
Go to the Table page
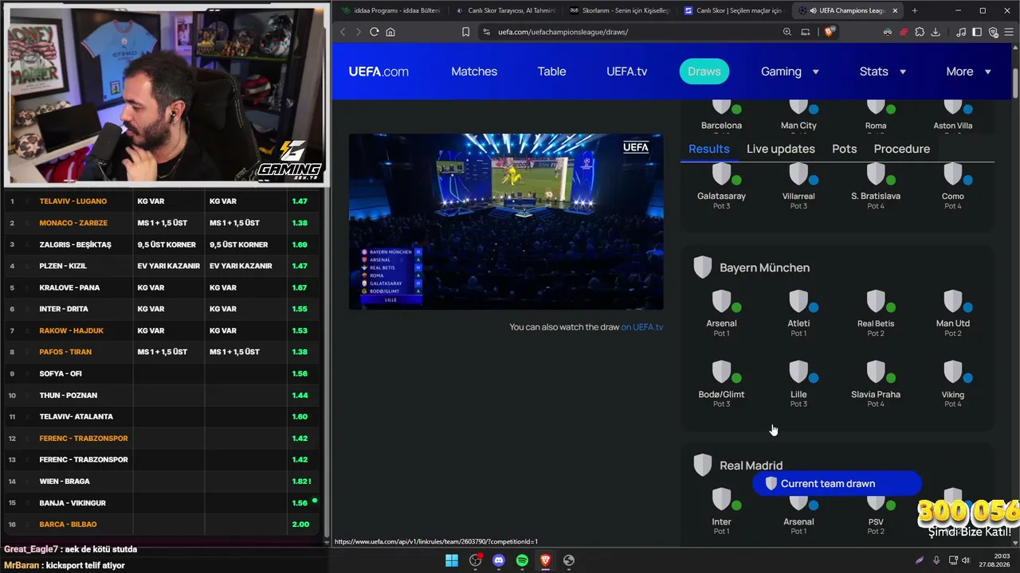pyautogui.click(x=551, y=72)
